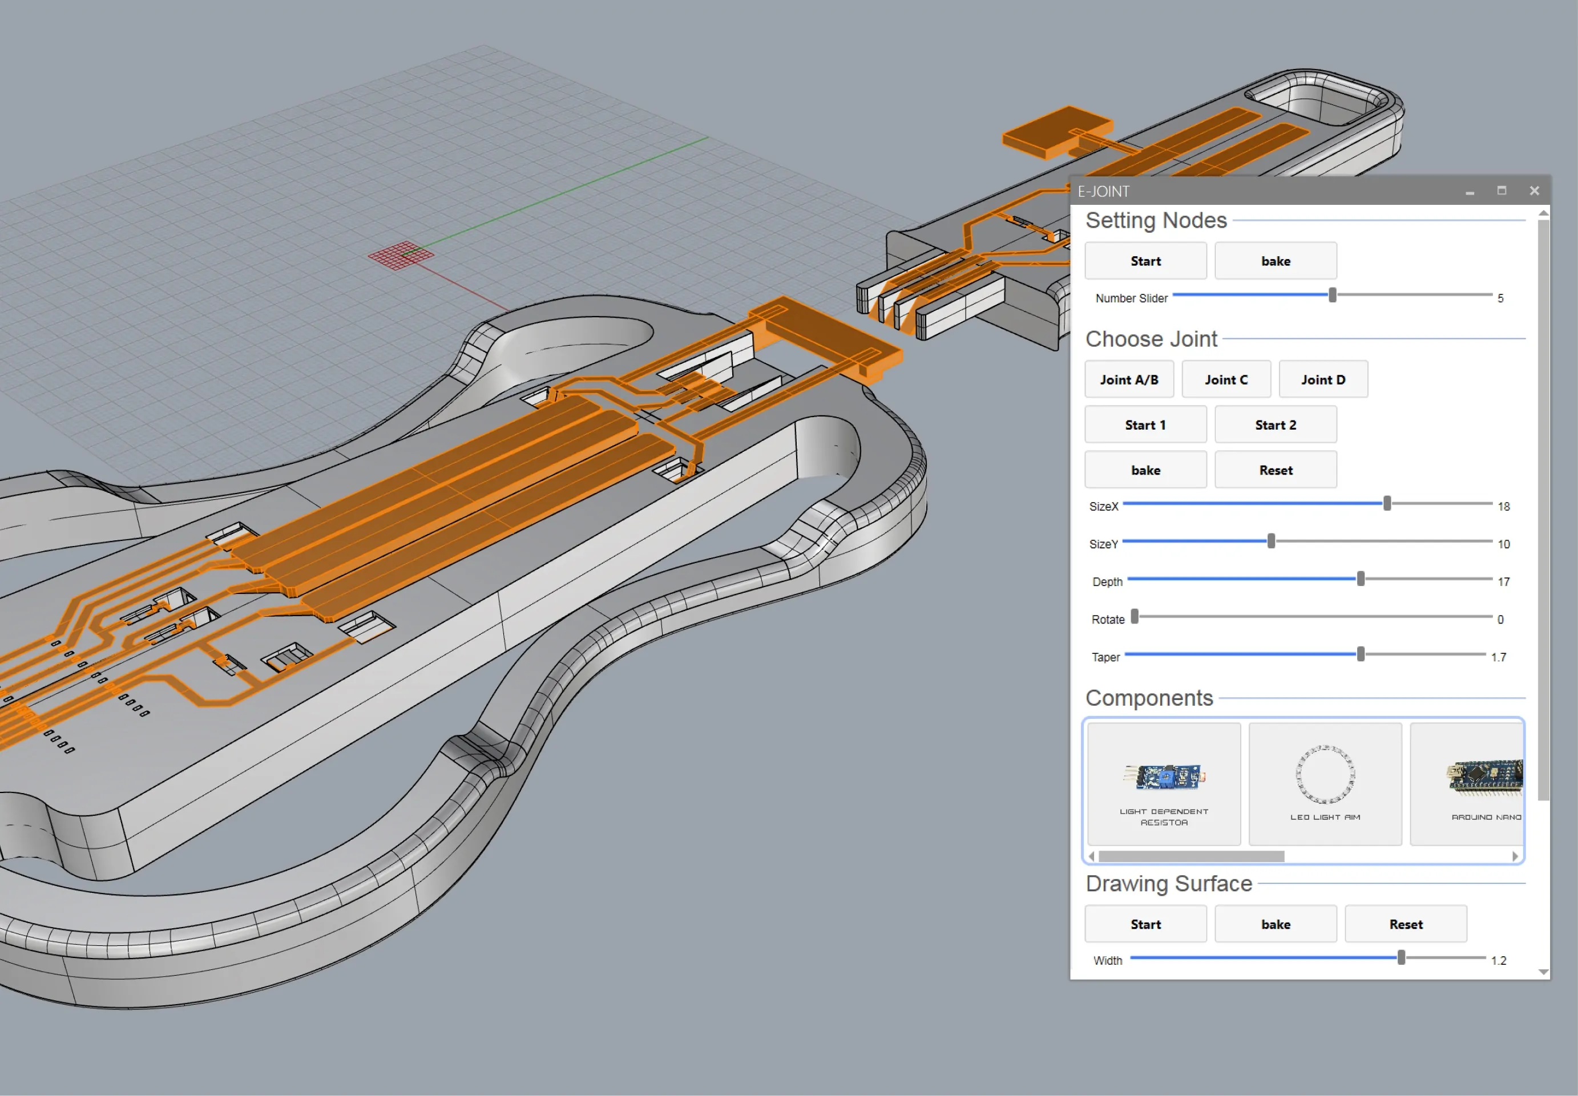1578x1096 pixels.
Task: Click the SizeX slider handle
Action: point(1387,503)
